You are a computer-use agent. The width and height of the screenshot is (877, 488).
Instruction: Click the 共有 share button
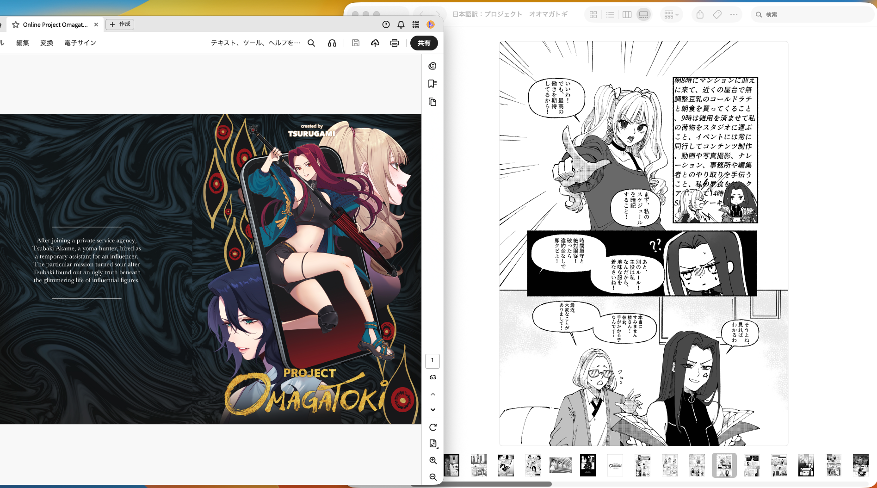point(424,43)
